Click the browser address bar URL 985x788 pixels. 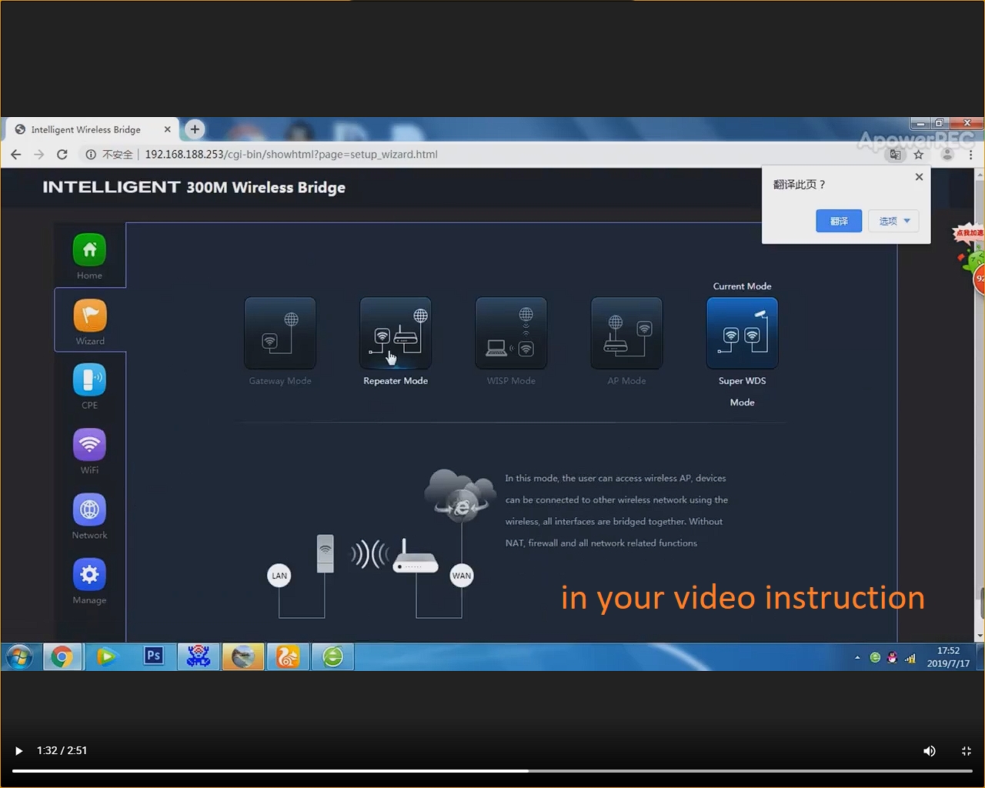coord(291,155)
